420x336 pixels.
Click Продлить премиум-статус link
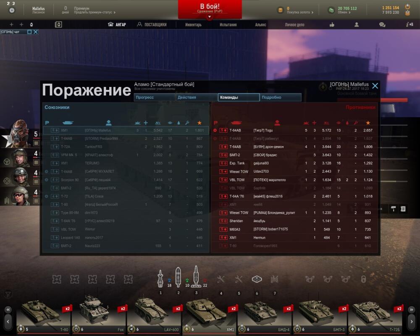pyautogui.click(x=94, y=12)
